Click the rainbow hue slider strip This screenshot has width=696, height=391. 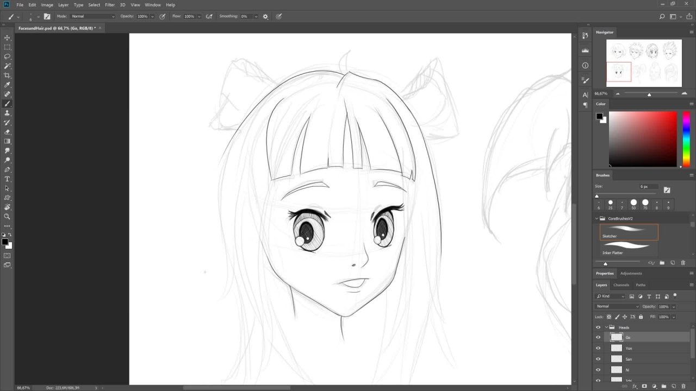tap(686, 139)
